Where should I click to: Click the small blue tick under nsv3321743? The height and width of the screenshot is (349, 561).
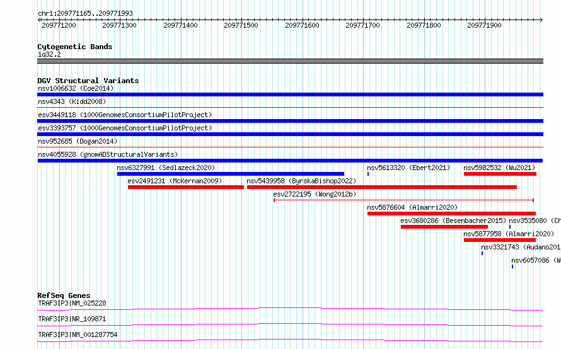[482, 253]
